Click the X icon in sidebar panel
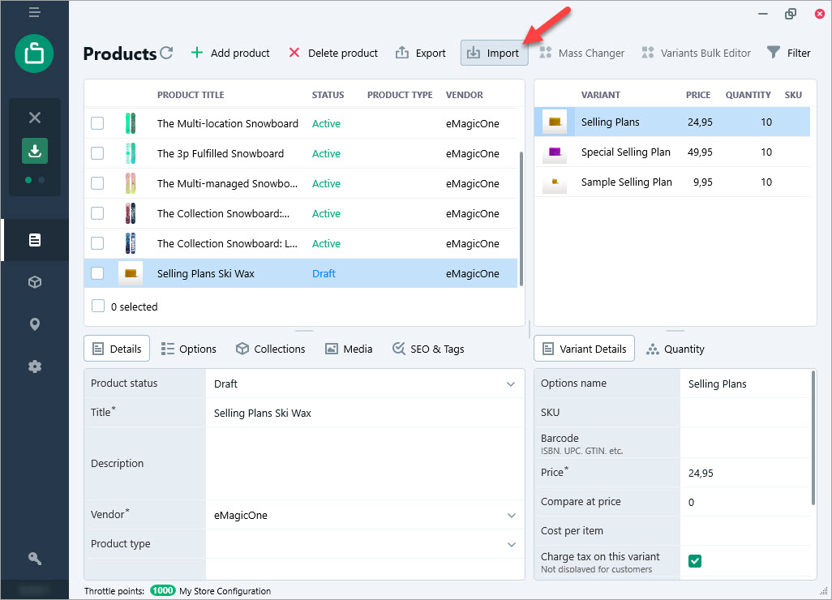Viewport: 832px width, 600px height. pyautogui.click(x=35, y=118)
